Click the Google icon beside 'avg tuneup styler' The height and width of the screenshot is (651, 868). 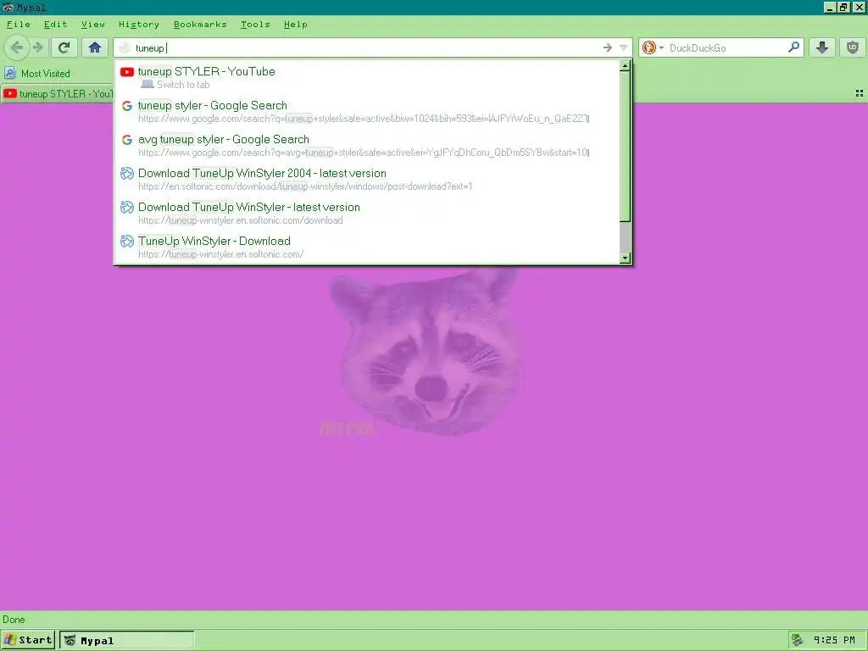tap(127, 140)
